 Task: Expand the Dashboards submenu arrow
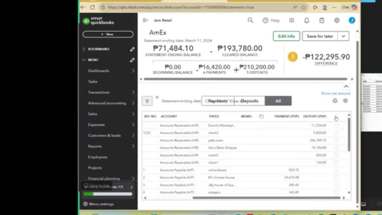133,71
